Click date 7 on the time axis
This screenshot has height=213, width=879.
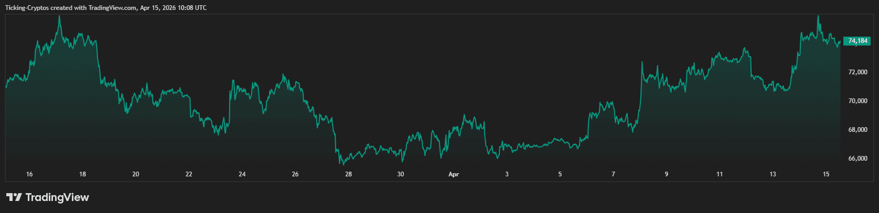(613, 174)
